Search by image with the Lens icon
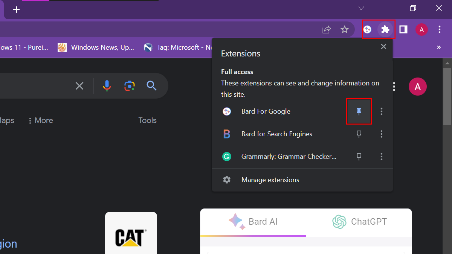 [x=129, y=86]
